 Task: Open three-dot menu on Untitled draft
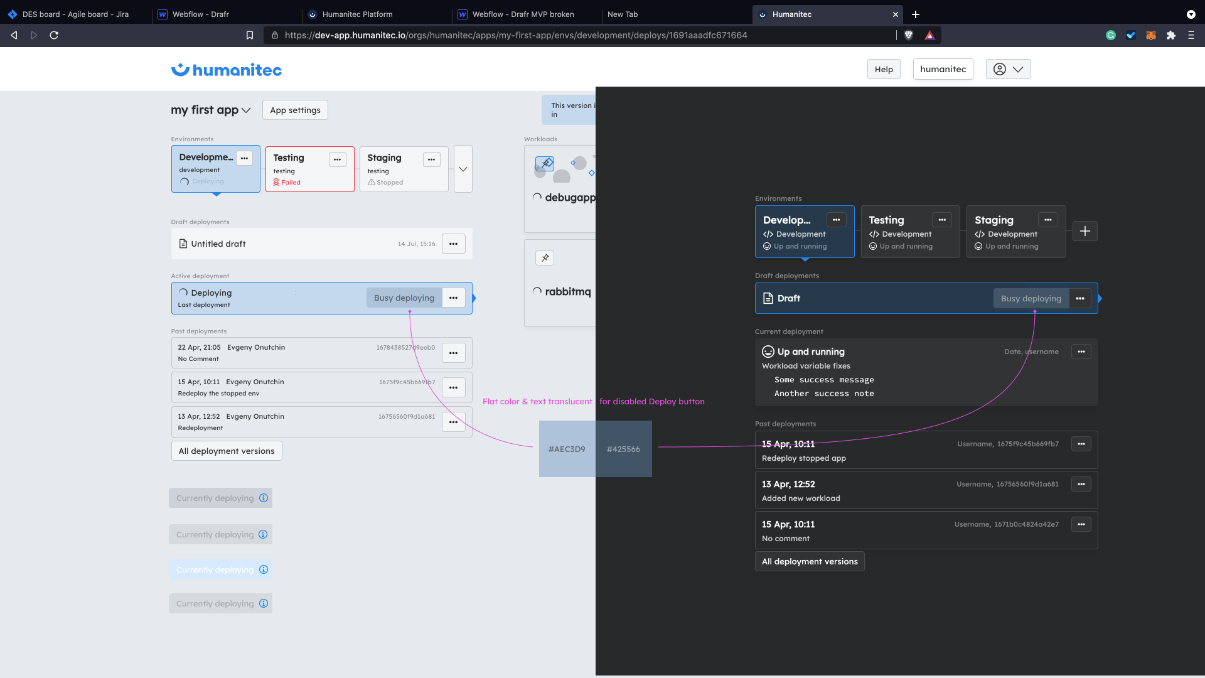[x=453, y=244]
